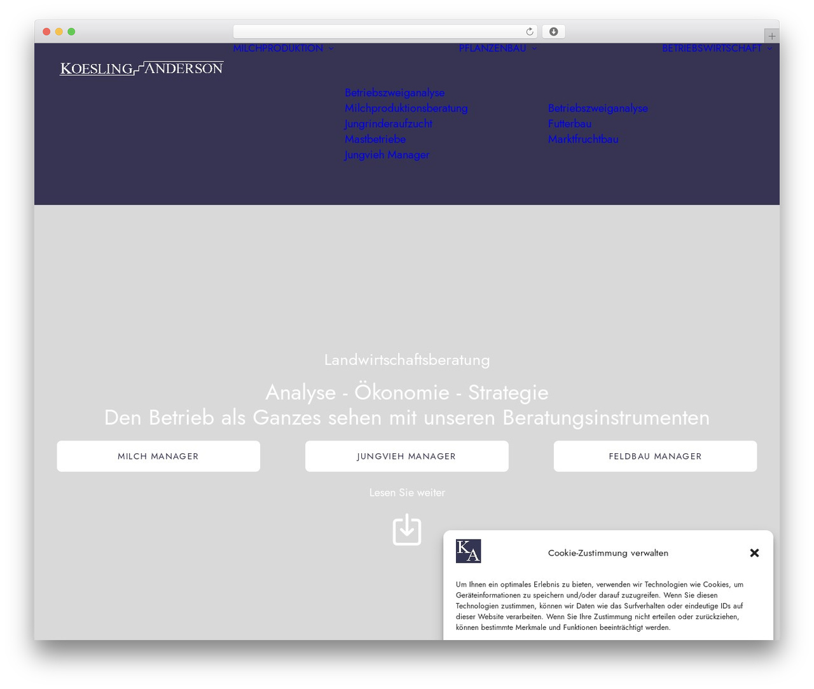Open the Betriebswirtschaft menu
Image resolution: width=814 pixels, height=689 pixels.
(712, 48)
